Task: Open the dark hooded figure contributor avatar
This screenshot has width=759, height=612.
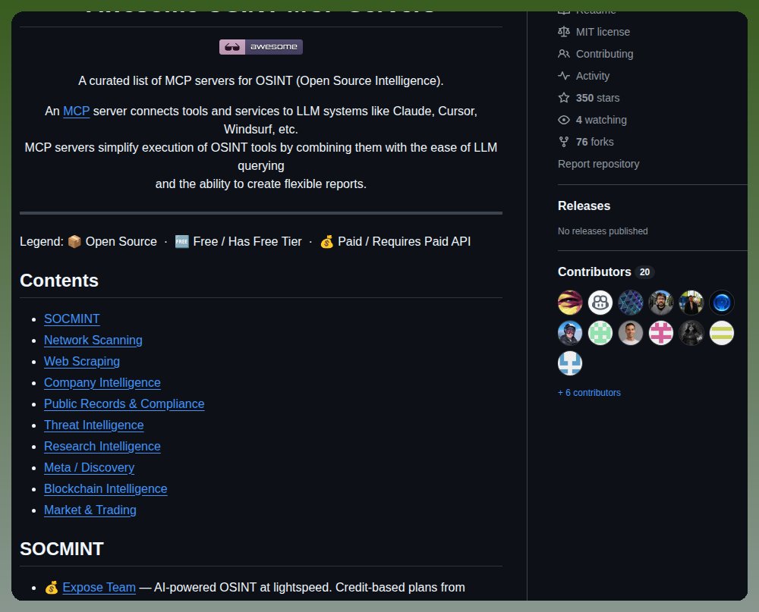Action: 691,333
